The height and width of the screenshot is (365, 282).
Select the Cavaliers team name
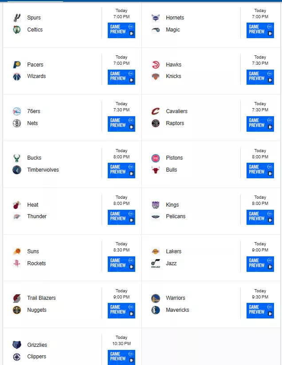(176, 111)
